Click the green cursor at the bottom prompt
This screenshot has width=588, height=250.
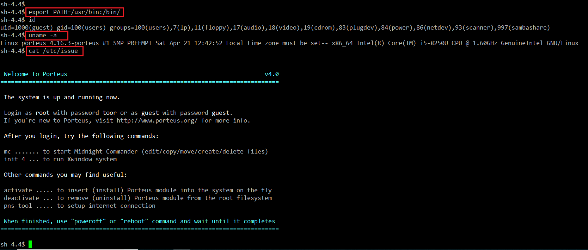click(x=30, y=244)
